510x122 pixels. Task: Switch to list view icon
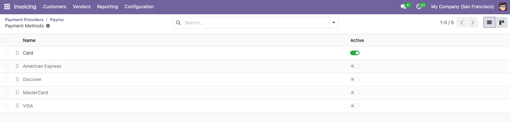(x=489, y=22)
